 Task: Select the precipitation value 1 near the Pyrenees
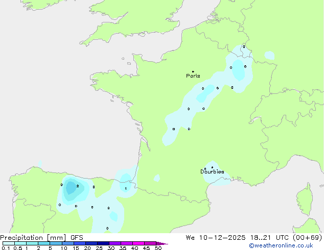(x=126, y=189)
